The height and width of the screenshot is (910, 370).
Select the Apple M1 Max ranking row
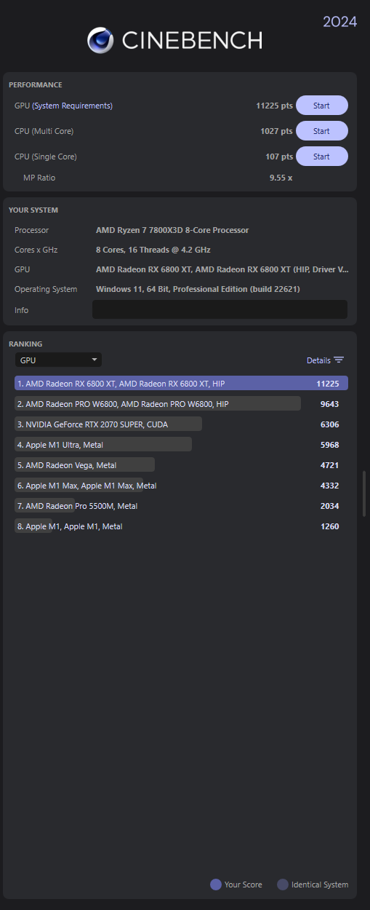tap(181, 485)
